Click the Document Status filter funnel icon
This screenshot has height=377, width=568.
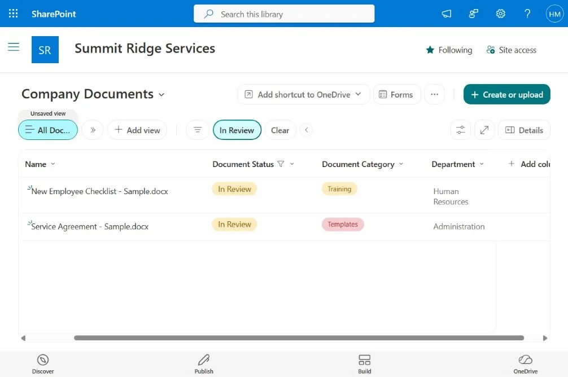[281, 164]
